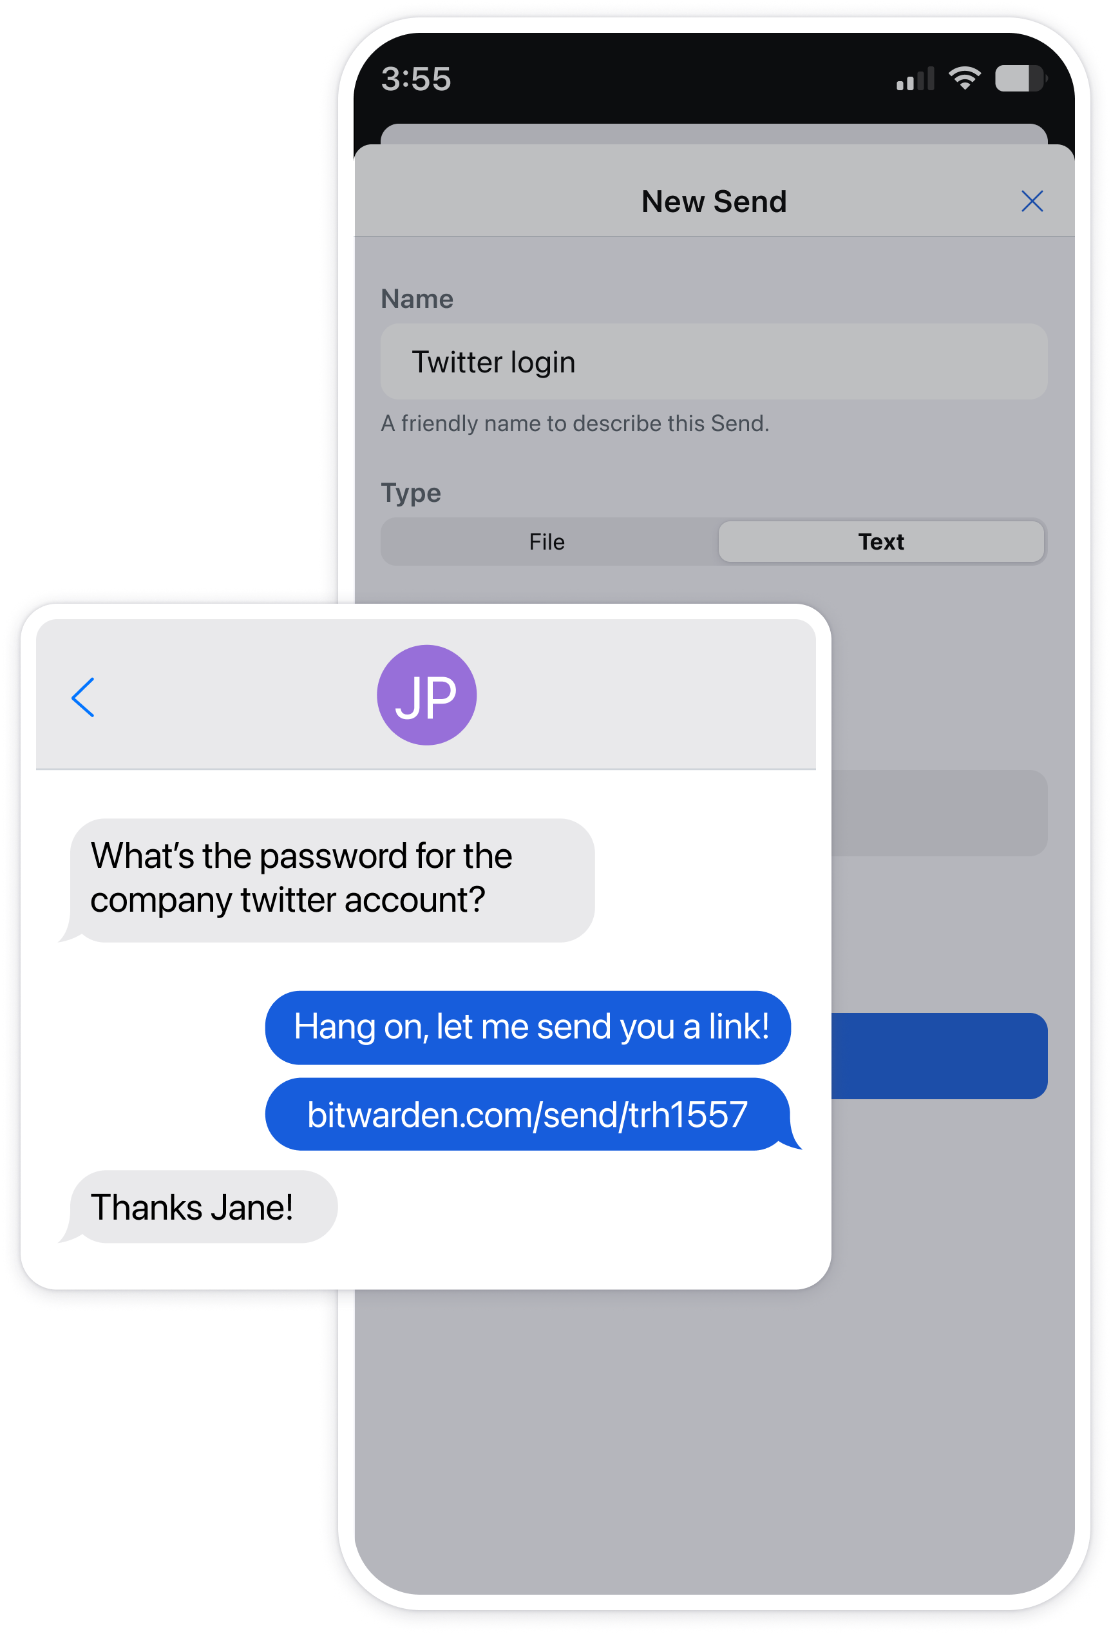Close the New Send dialog

1032,201
